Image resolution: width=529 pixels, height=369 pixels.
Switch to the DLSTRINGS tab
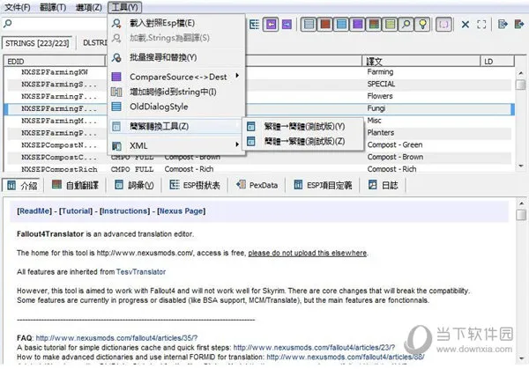(95, 43)
